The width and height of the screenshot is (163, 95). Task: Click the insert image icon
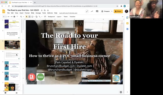32,17
